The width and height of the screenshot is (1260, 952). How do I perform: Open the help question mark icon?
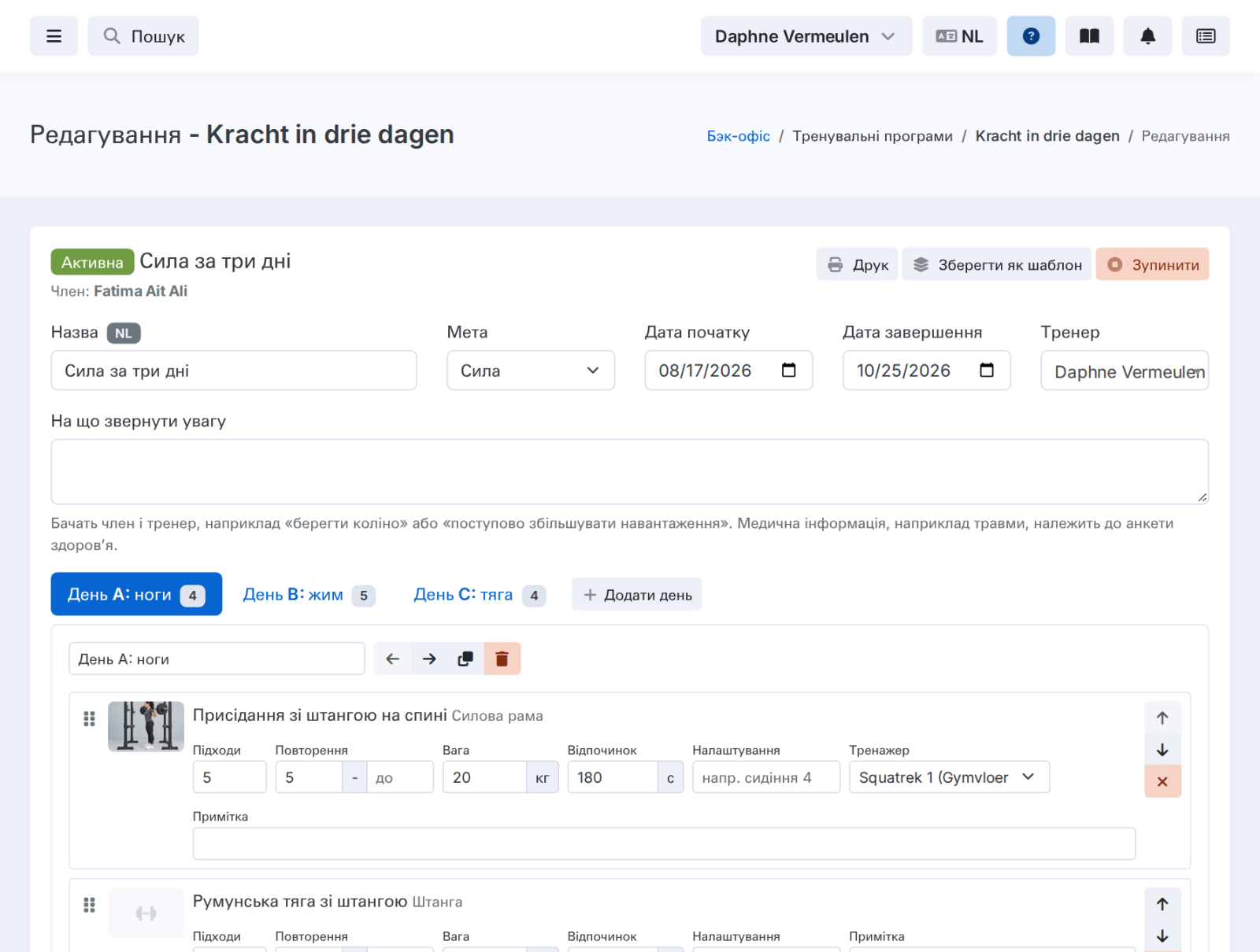tap(1031, 36)
